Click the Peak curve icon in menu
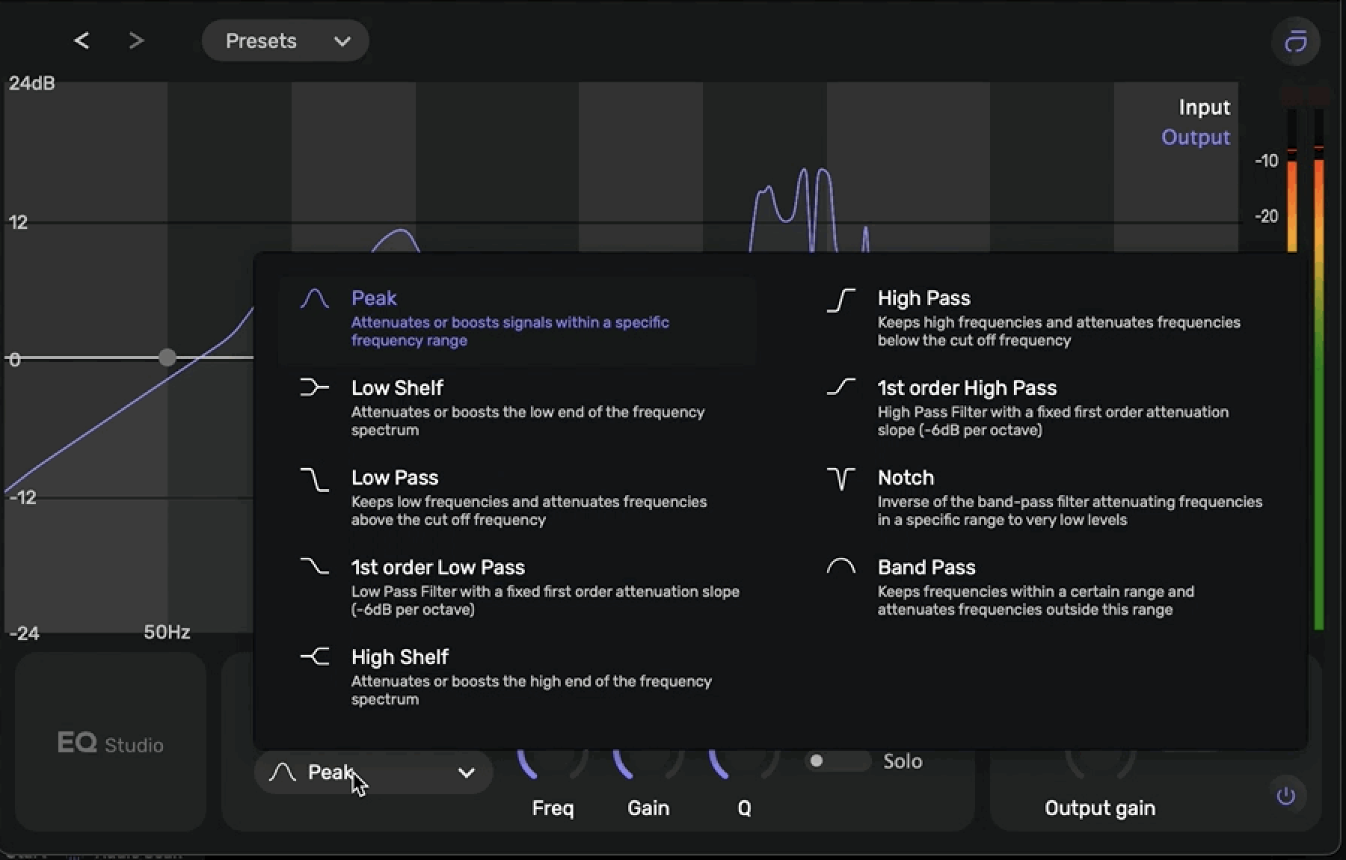The image size is (1346, 860). (x=315, y=298)
